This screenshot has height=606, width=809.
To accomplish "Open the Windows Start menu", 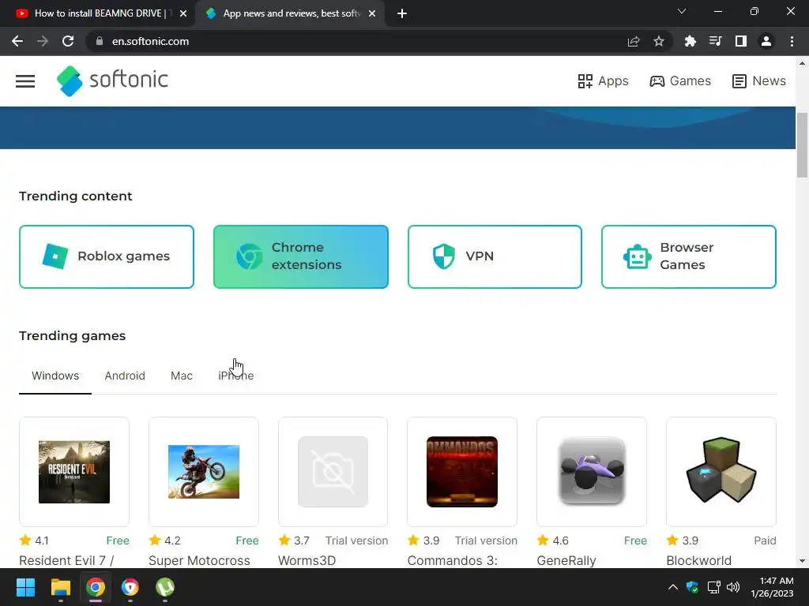I will tap(25, 587).
